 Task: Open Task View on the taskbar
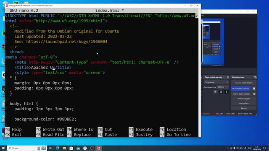point(50,148)
